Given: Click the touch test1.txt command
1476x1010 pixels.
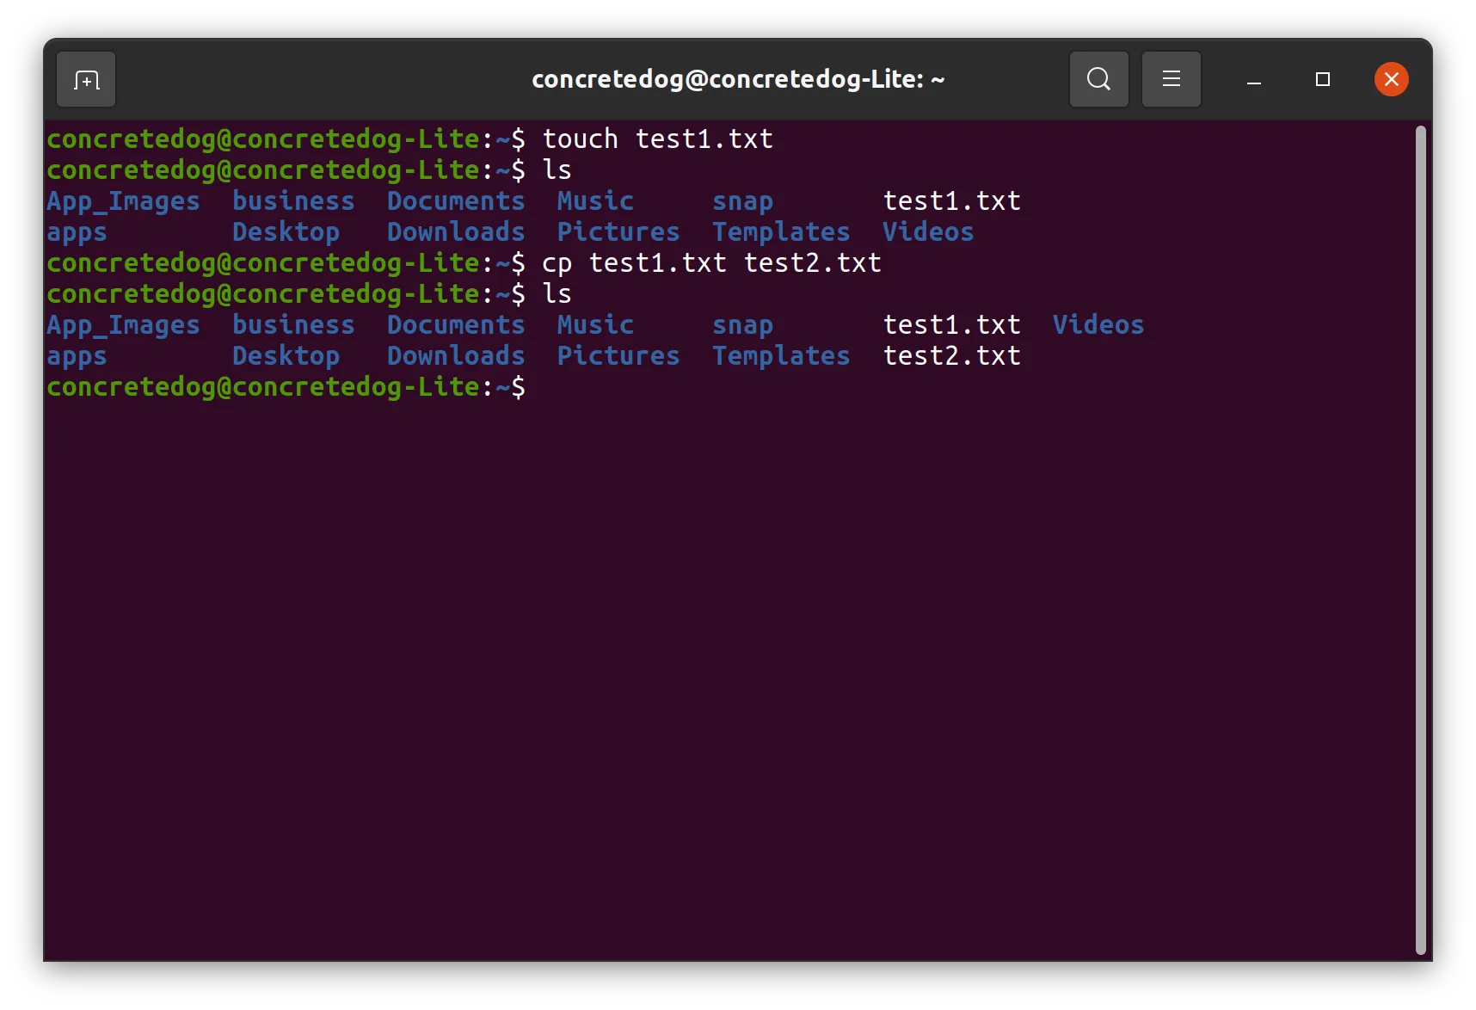Looking at the screenshot, I should (657, 139).
